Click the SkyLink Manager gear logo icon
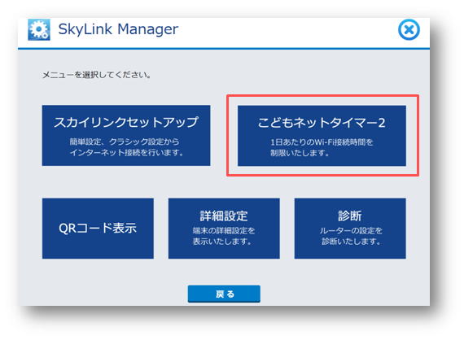The image size is (464, 340). click(39, 29)
